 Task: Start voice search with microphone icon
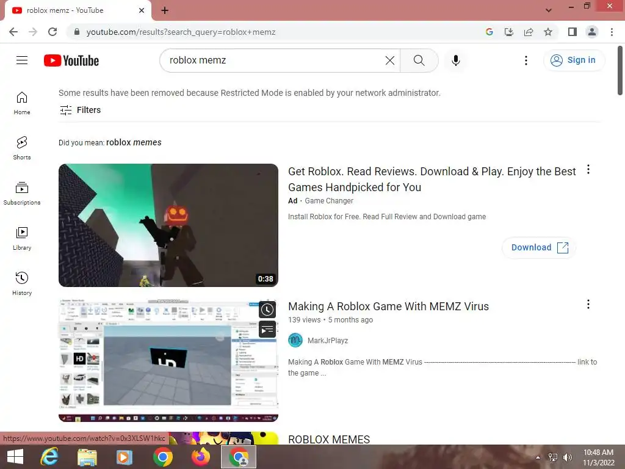tap(455, 60)
